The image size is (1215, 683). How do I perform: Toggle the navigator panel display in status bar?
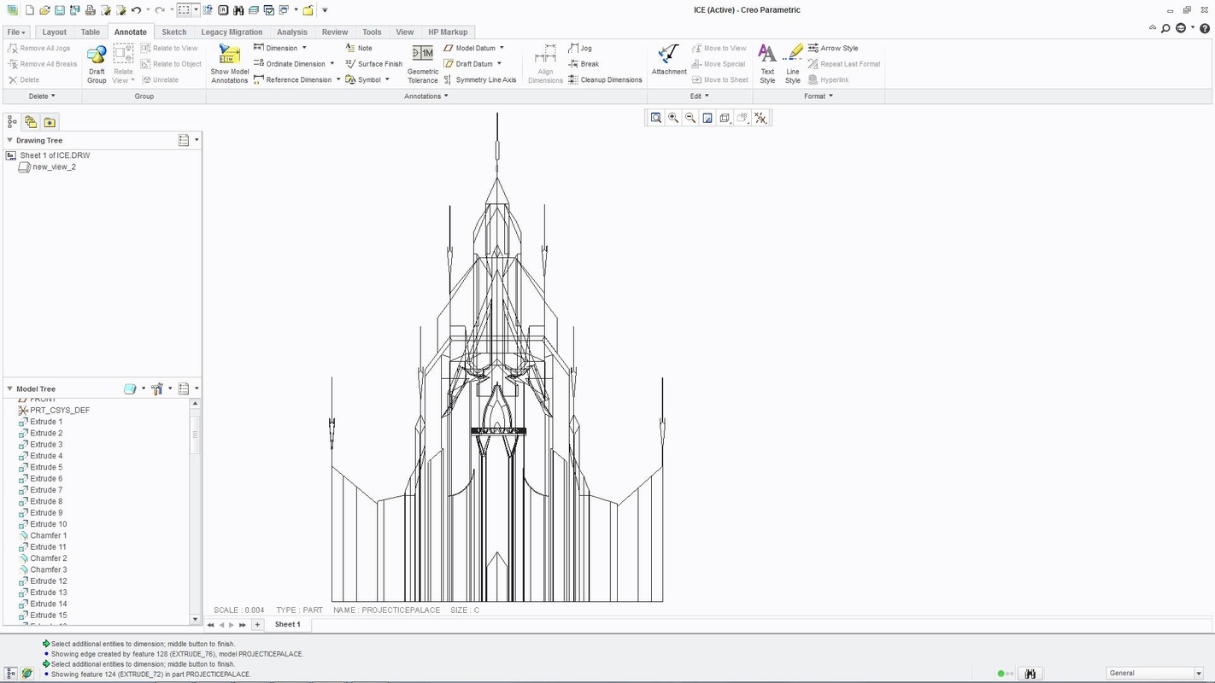[10, 674]
